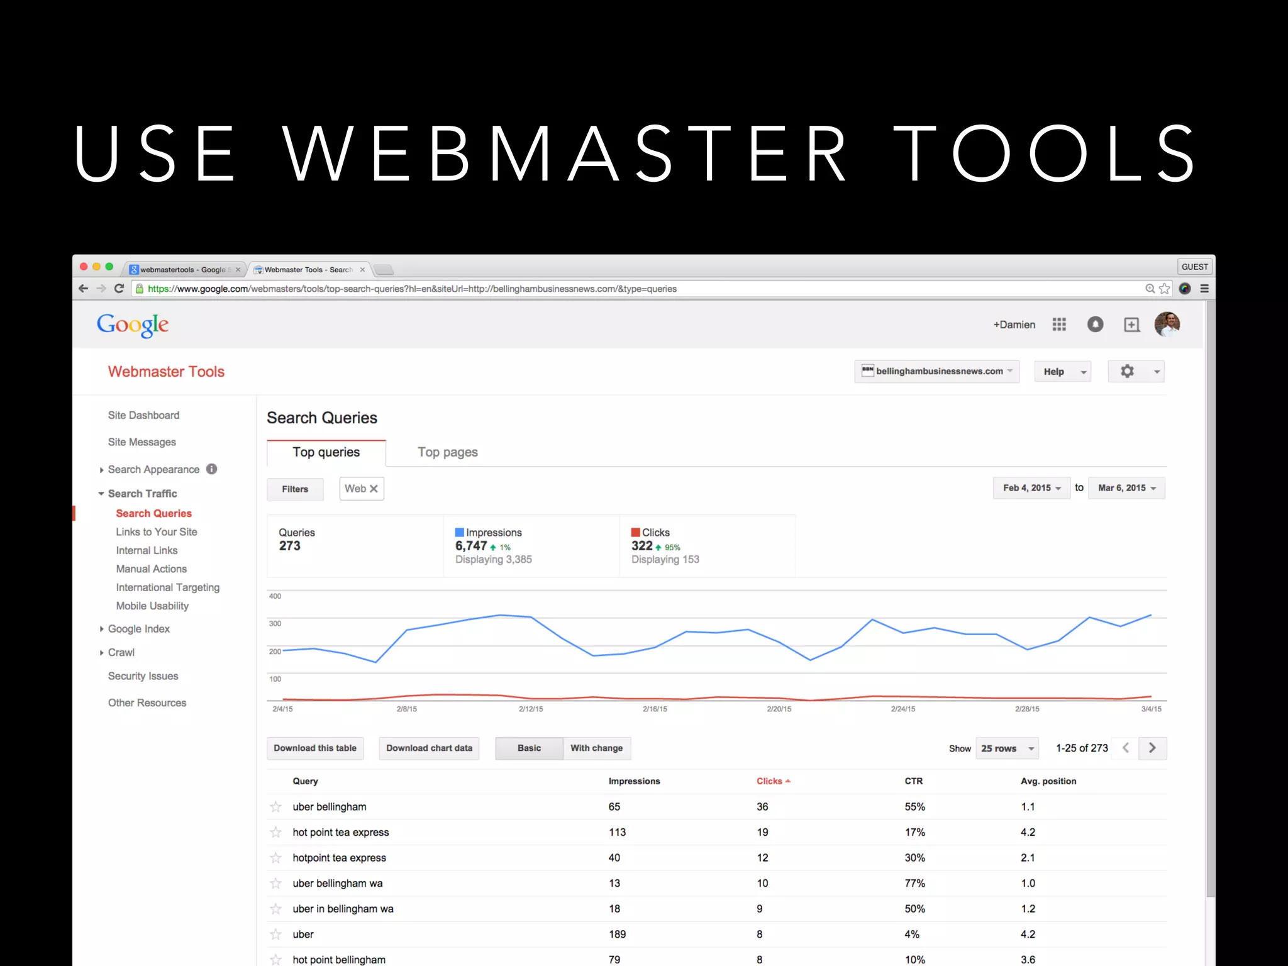Open Links to Your Site menu item

[156, 532]
